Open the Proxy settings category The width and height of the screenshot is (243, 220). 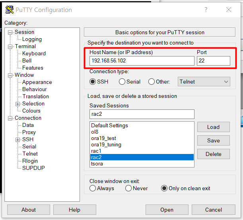(x=29, y=132)
